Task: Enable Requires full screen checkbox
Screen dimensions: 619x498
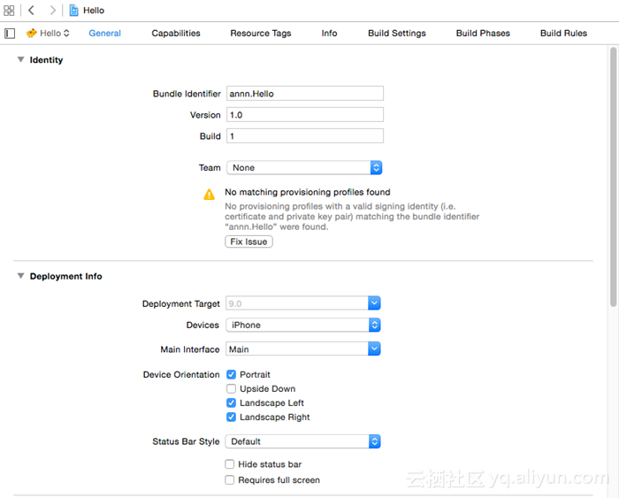Action: point(230,479)
